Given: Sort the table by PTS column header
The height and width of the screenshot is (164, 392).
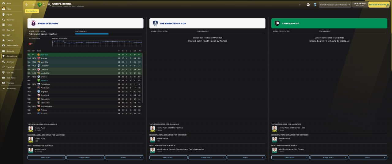Looking at the screenshot, I should [140, 51].
